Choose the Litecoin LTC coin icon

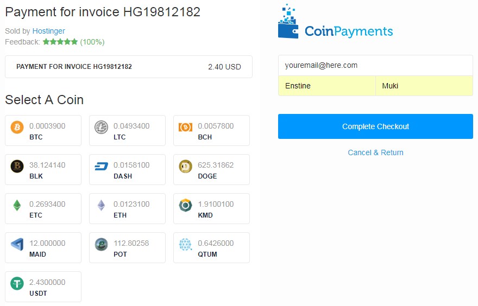point(101,127)
